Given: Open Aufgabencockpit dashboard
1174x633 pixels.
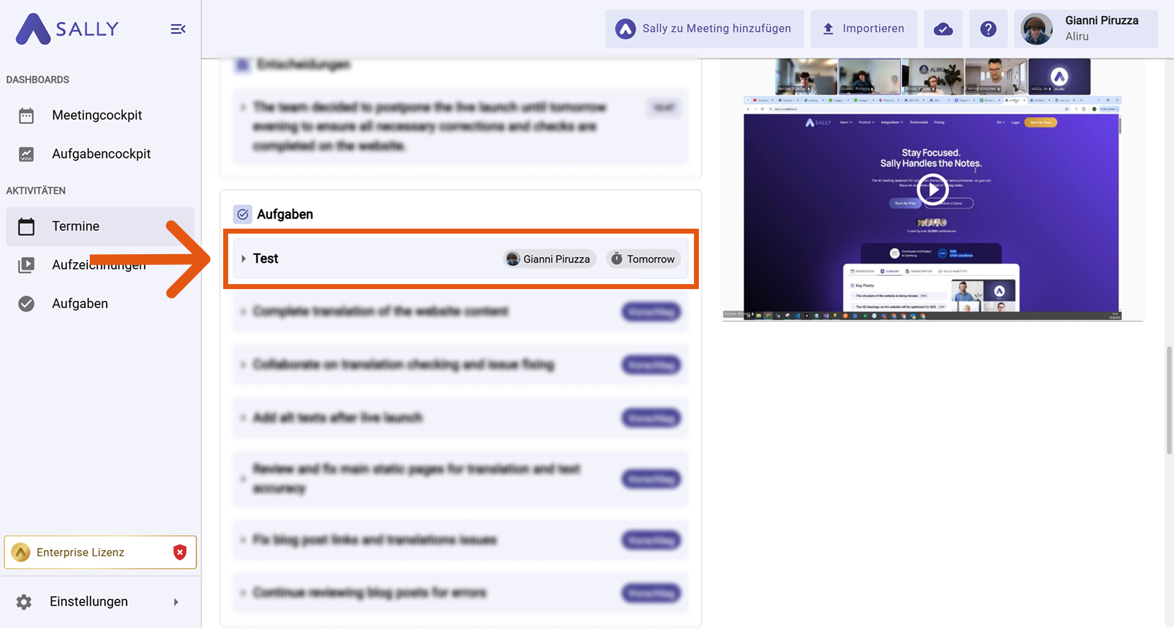Looking at the screenshot, I should point(100,154).
